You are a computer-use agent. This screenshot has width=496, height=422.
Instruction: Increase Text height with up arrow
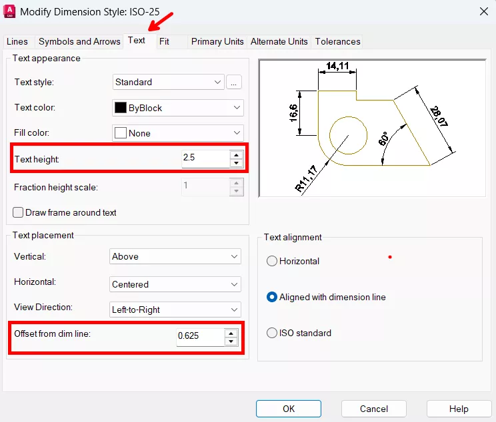coord(236,154)
